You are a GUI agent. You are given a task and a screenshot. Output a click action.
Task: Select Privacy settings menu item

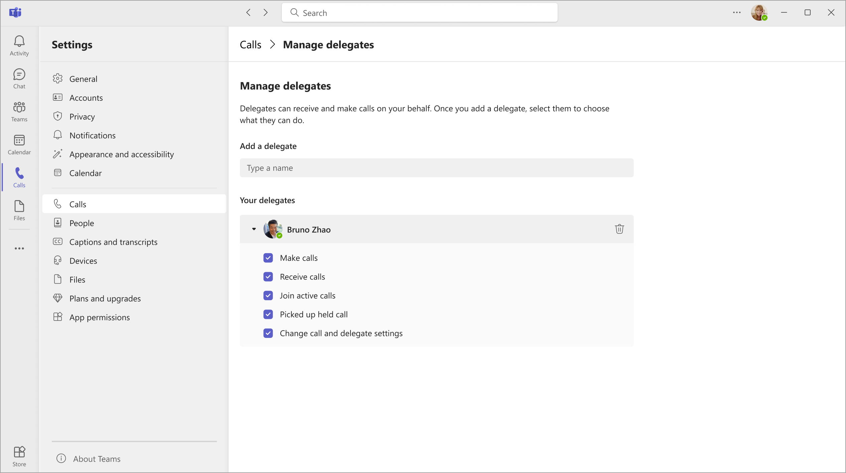click(x=82, y=116)
